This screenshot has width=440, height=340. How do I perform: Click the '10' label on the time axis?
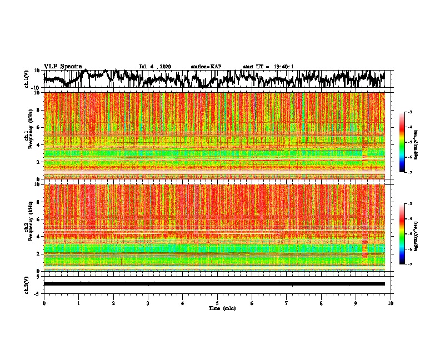391,303
